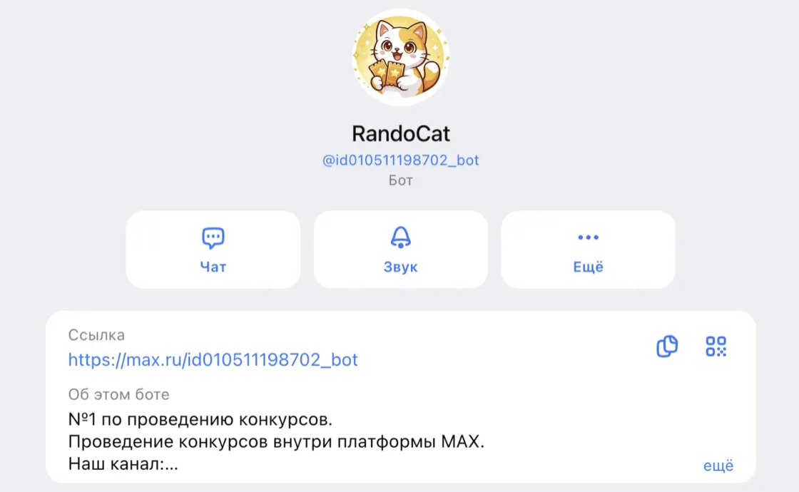The image size is (799, 492).
Task: Open the https://max.ru/id010511198702_bot link
Action: [x=213, y=359]
